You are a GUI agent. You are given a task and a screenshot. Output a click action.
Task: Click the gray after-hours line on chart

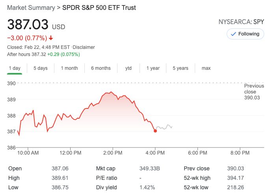[x=164, y=127]
